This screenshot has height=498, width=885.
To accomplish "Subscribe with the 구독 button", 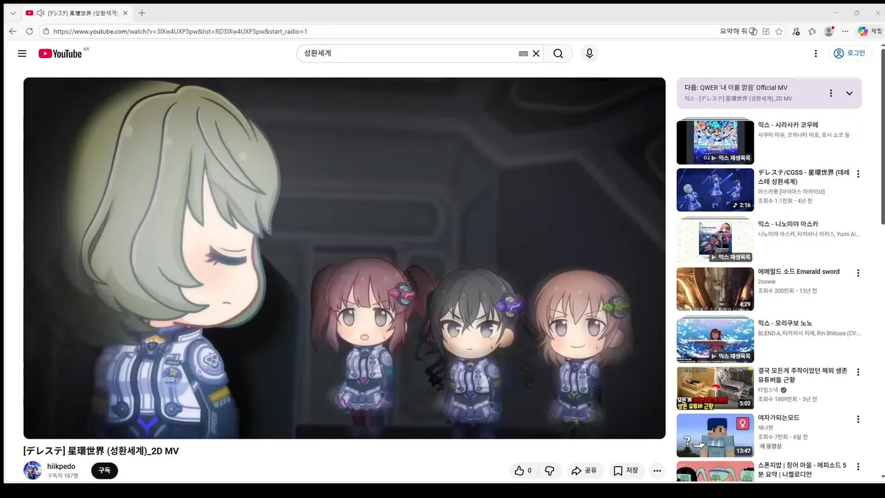I will pos(104,470).
